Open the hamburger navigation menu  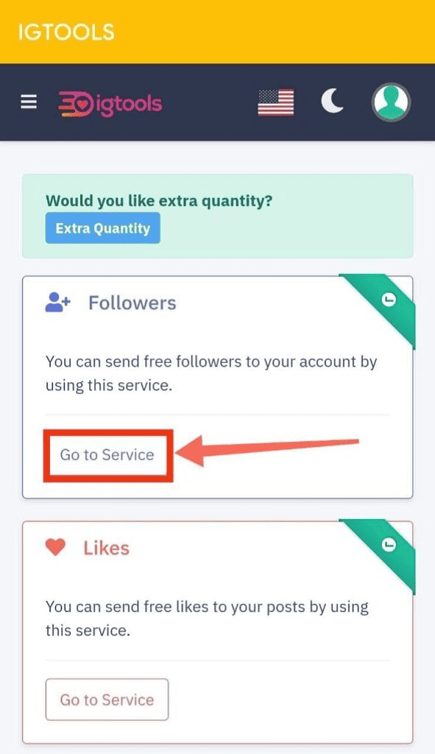pos(29,102)
